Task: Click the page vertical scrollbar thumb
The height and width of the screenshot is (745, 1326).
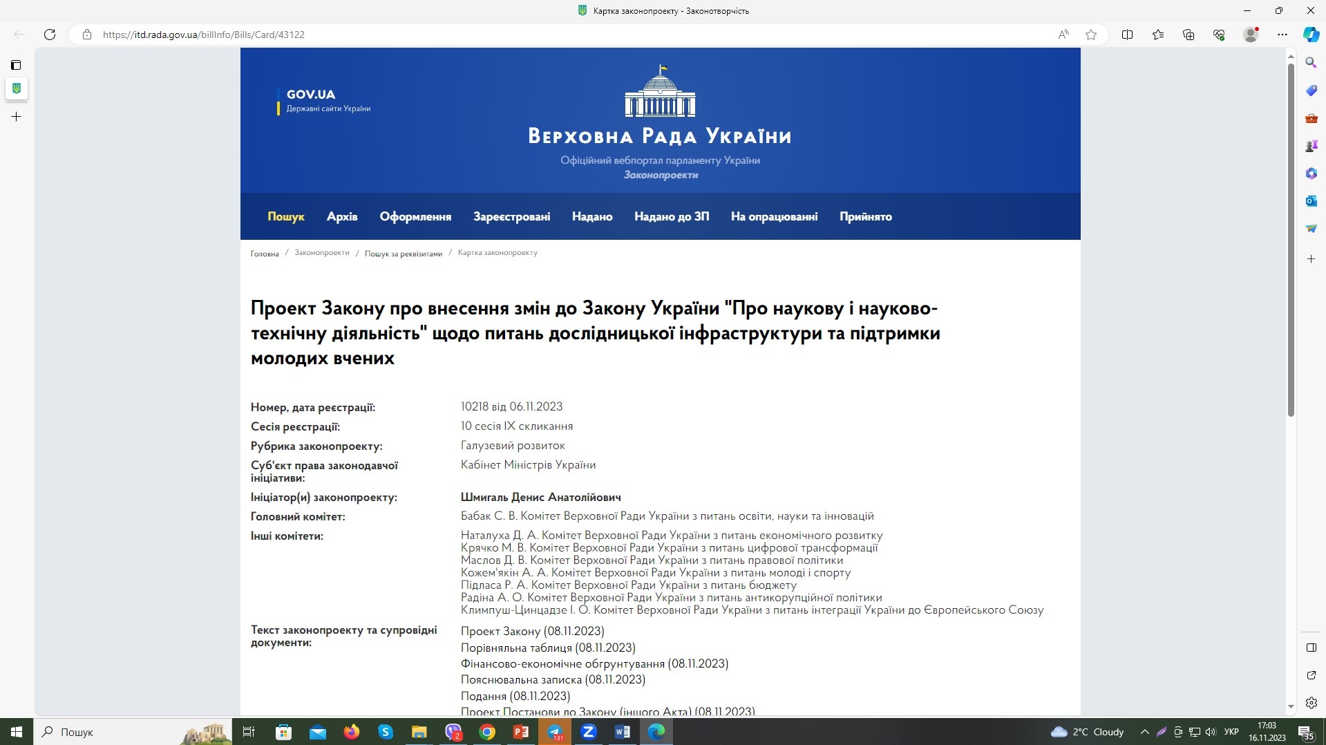Action: [1290, 240]
